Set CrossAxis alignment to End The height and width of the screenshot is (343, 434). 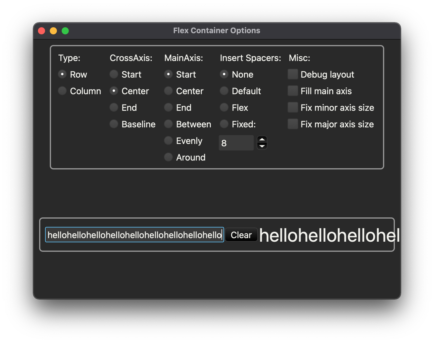point(114,108)
